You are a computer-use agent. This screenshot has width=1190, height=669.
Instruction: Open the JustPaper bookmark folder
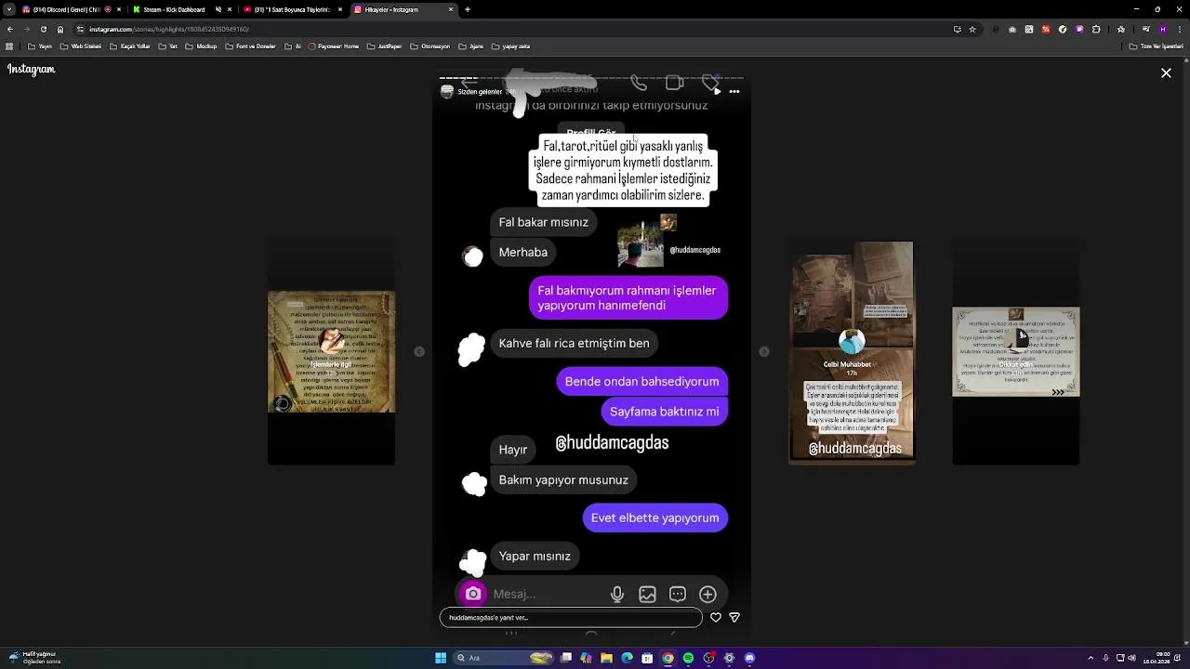tap(384, 46)
